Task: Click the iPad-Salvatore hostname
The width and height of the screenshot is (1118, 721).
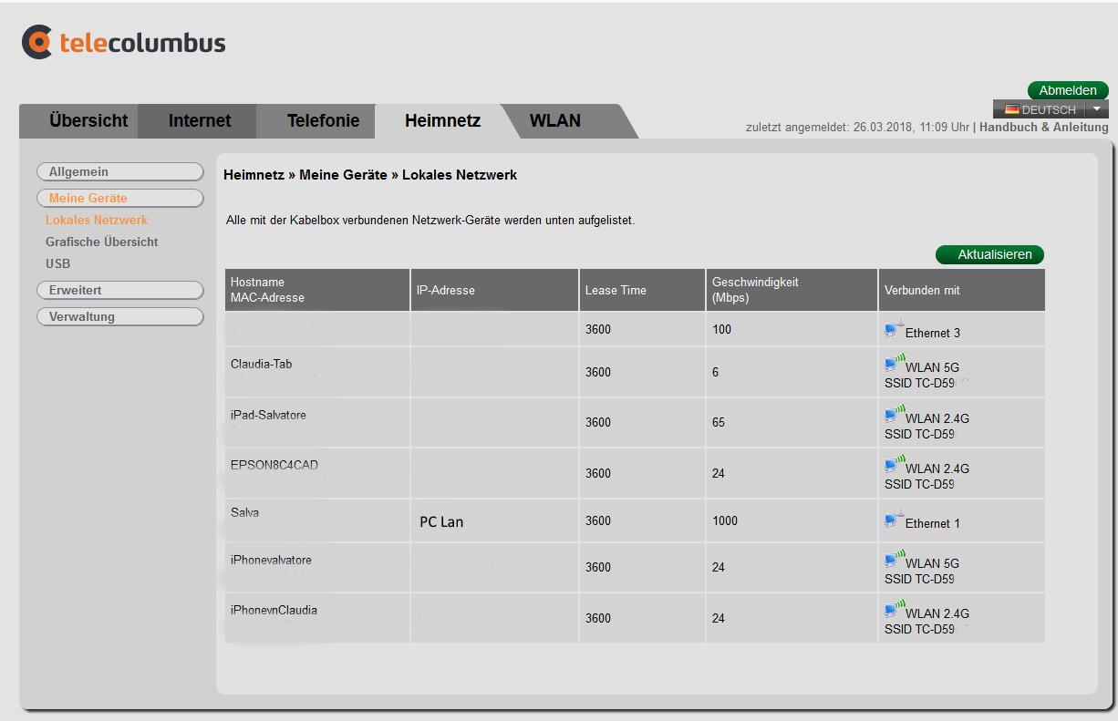Action: click(x=268, y=415)
